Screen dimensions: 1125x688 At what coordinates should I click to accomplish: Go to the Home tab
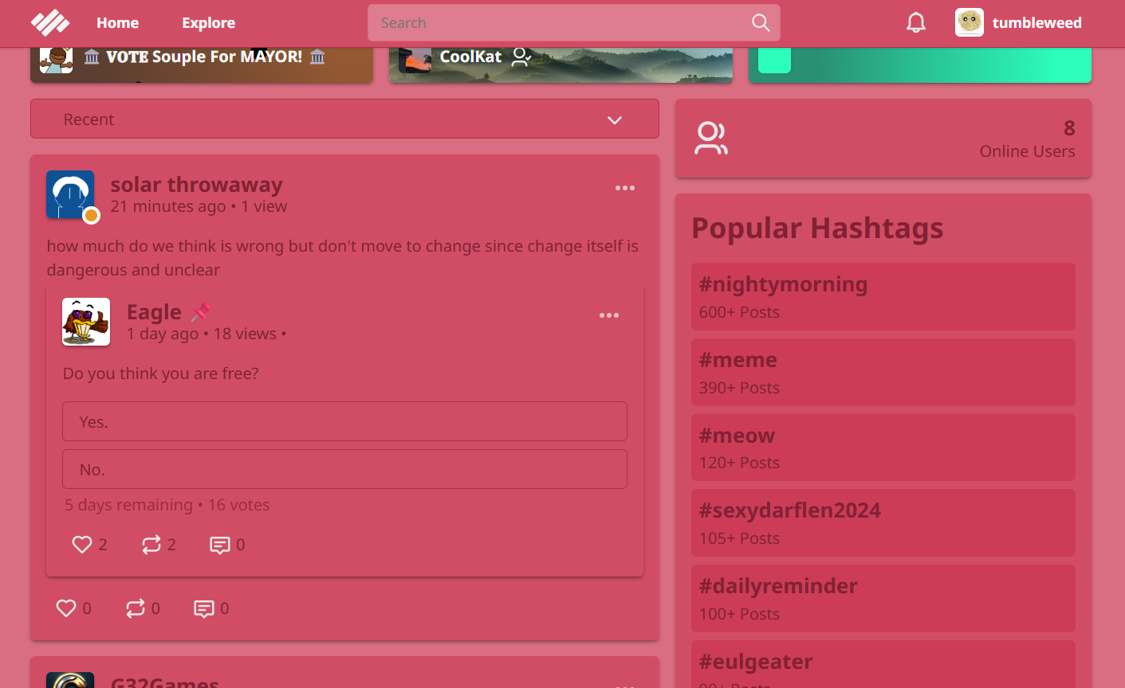pyautogui.click(x=117, y=23)
